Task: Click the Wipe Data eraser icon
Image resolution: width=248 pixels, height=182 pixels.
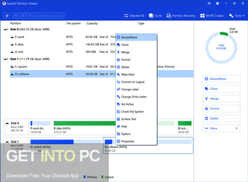Action: pos(118,74)
